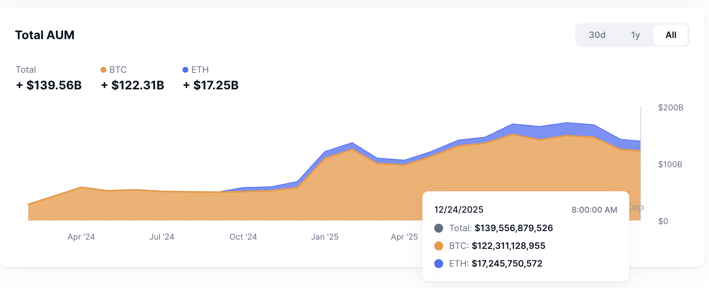Click the grey Total dot in tooltip
709x288 pixels.
click(x=439, y=228)
